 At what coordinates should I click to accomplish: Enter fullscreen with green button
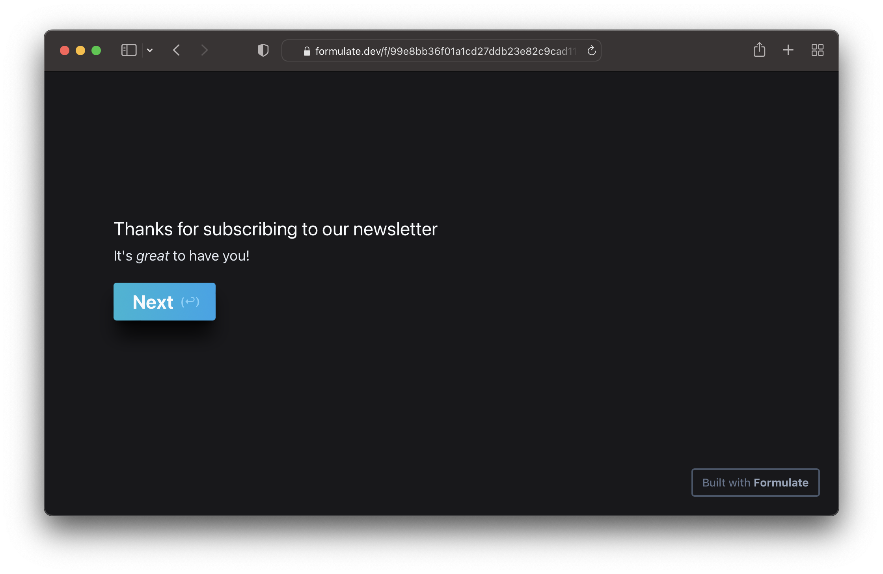coord(96,50)
